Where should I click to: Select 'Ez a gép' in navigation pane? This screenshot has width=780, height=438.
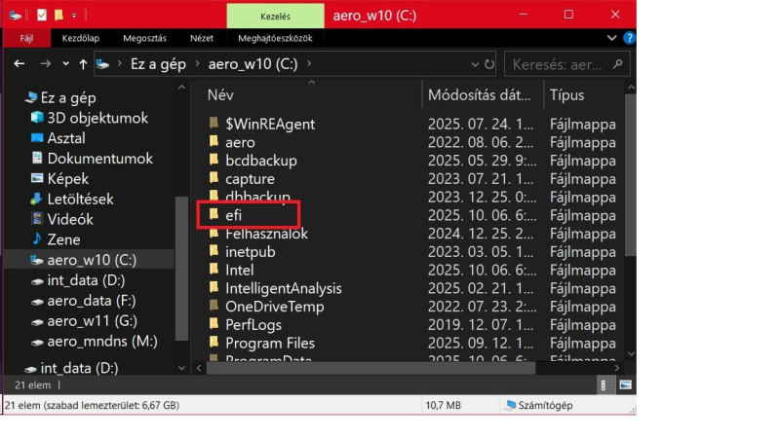[68, 98]
